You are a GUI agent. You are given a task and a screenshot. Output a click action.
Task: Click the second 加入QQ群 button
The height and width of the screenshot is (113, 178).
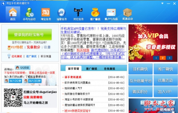(x=32, y=81)
